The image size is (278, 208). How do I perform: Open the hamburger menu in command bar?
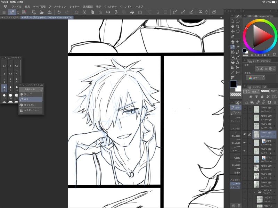pyautogui.click(x=4, y=12)
